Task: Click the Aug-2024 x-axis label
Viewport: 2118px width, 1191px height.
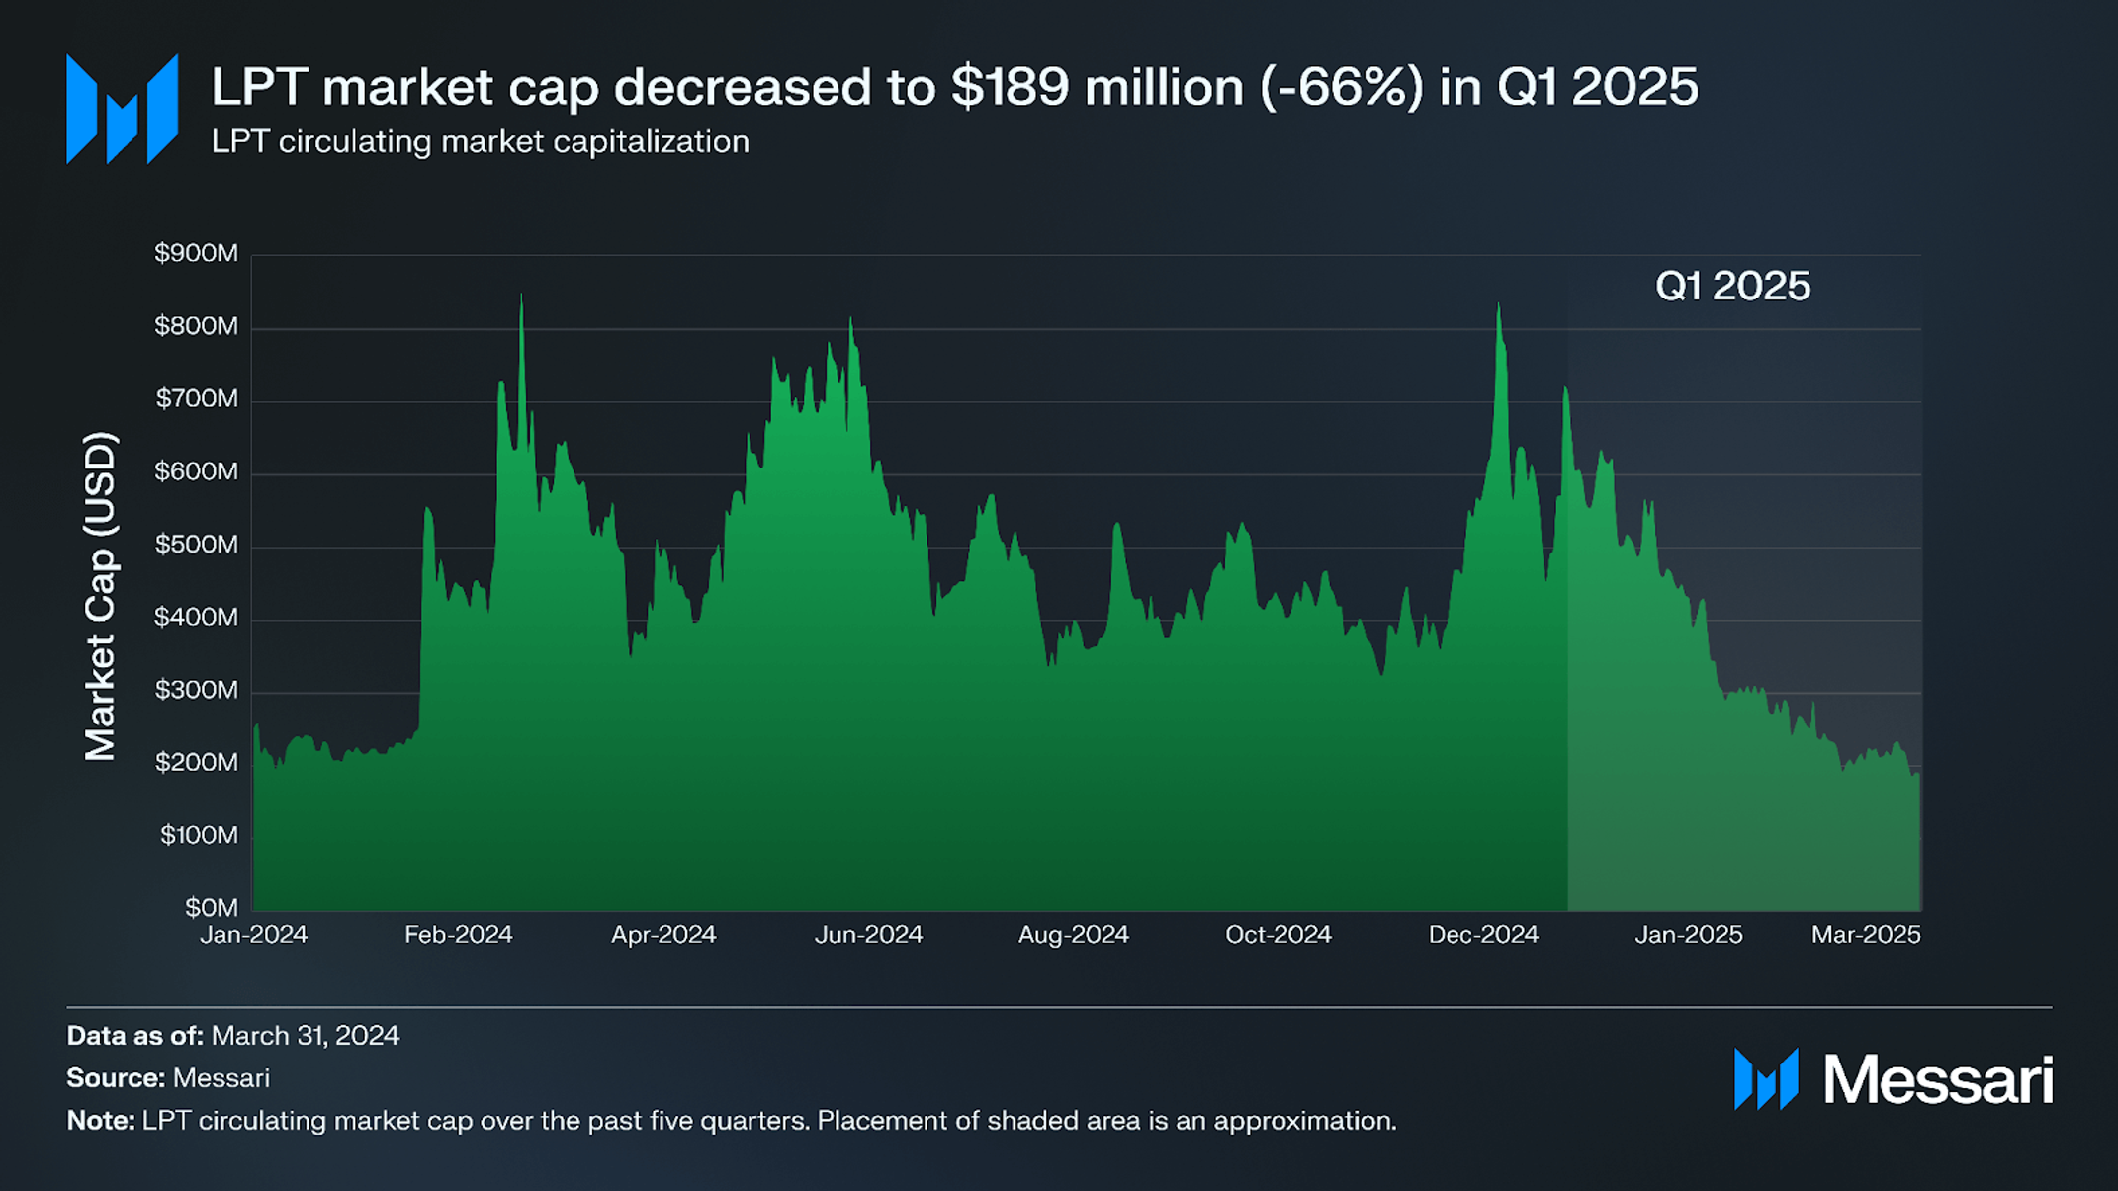Action: [1074, 935]
